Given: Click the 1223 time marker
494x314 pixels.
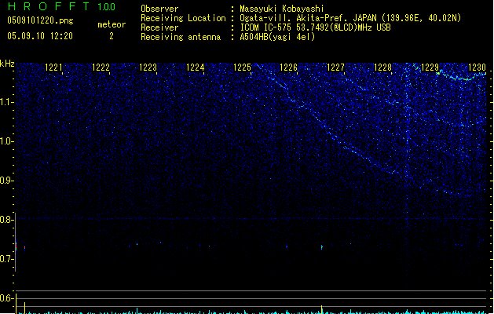Looking at the screenshot, I should (148, 68).
